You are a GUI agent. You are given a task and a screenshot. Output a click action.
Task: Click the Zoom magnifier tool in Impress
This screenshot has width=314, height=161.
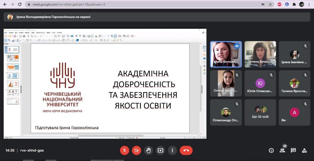point(9,40)
